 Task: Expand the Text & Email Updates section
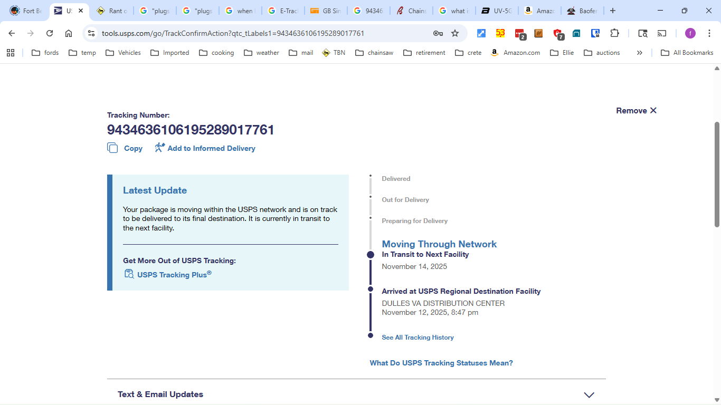click(589, 394)
